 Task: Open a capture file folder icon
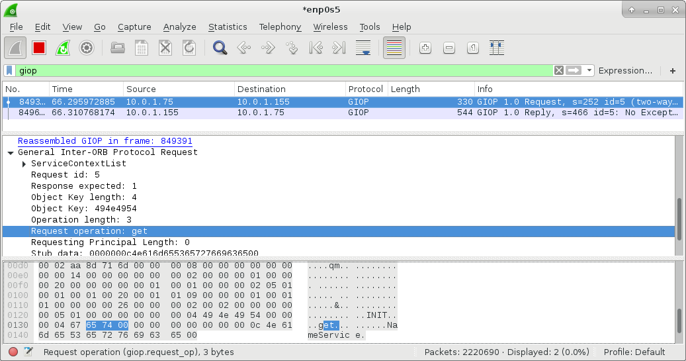point(118,48)
